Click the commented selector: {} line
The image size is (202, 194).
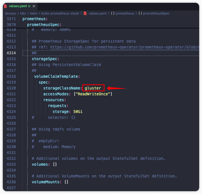54,118
